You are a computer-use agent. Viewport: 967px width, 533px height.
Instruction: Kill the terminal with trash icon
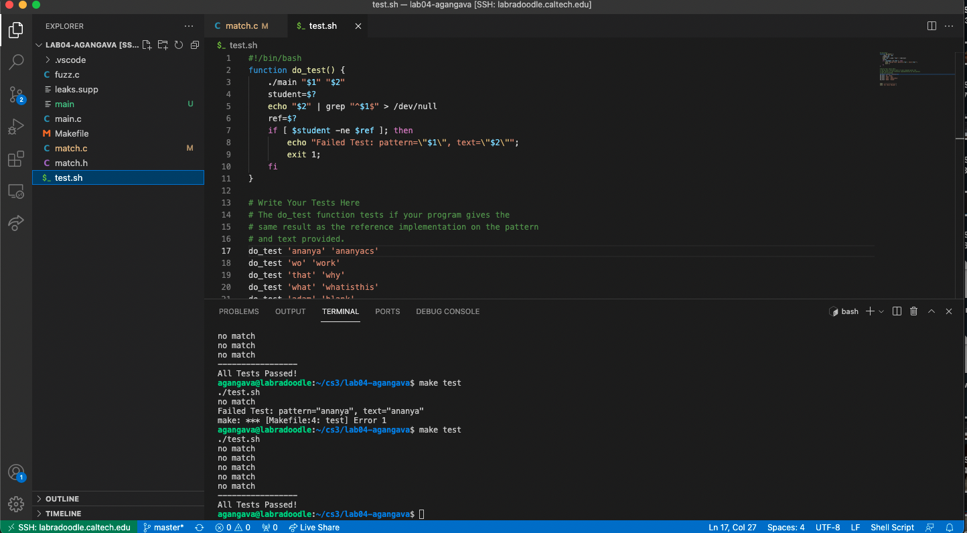pos(913,311)
